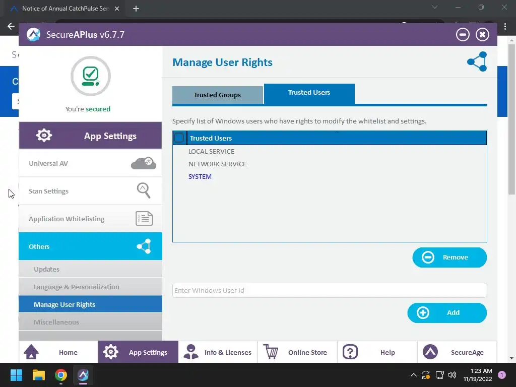This screenshot has width=516, height=387.
Task: Open SecureAge via its bottom bar label
Action: (x=467, y=352)
